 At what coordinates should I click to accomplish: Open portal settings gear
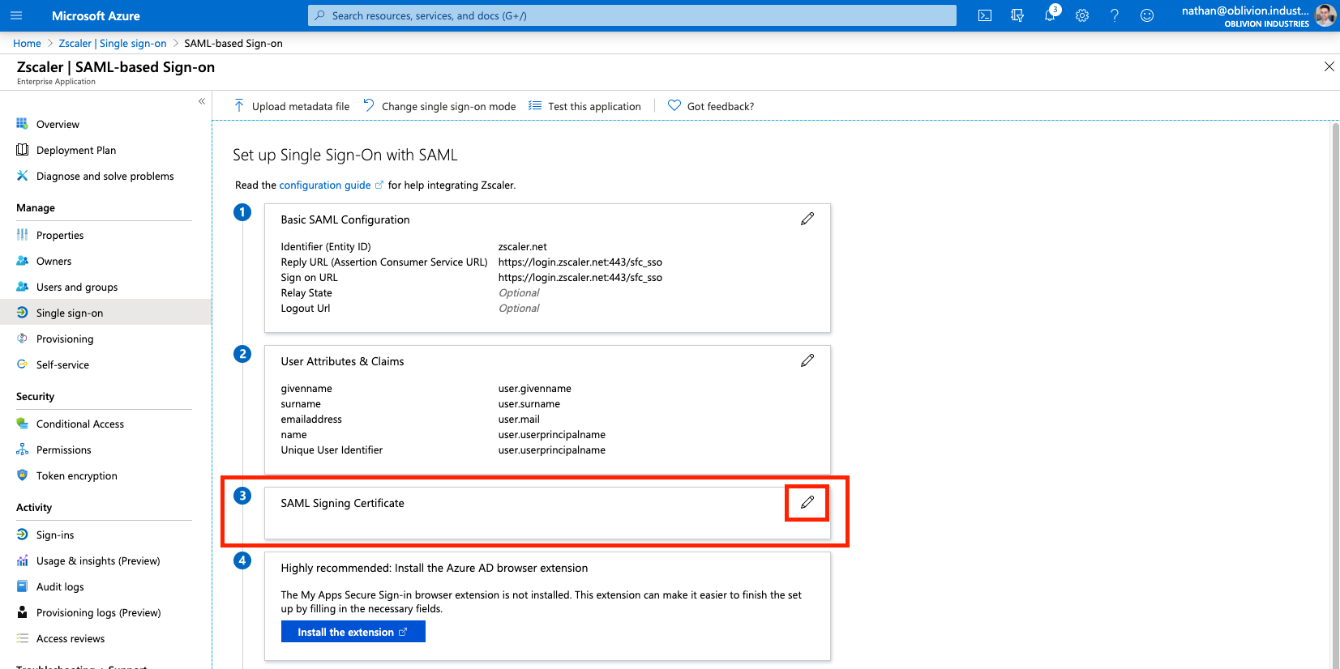[x=1082, y=15]
